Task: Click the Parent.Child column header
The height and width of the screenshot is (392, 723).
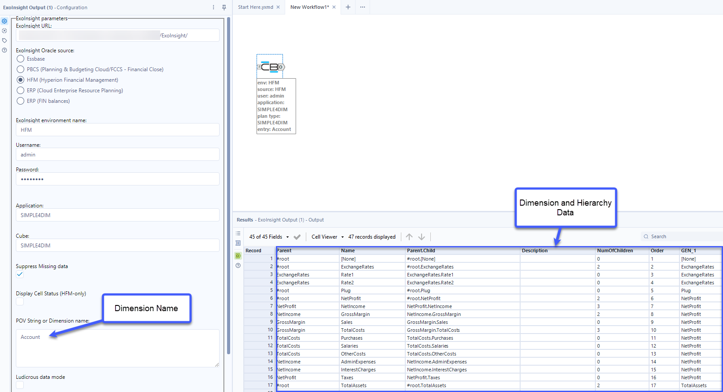Action: pyautogui.click(x=462, y=250)
